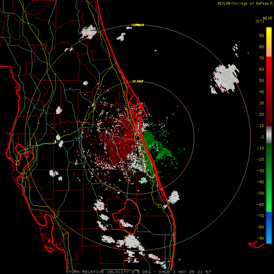Click the -10 value on the velocity scale
The image size is (274, 274).
tap(260, 148)
